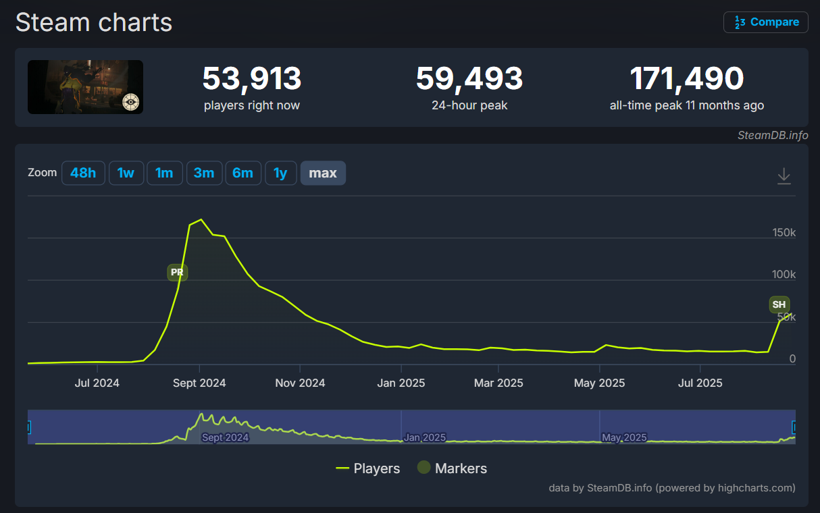Click the Compare button
The width and height of the screenshot is (820, 513).
[x=766, y=22]
